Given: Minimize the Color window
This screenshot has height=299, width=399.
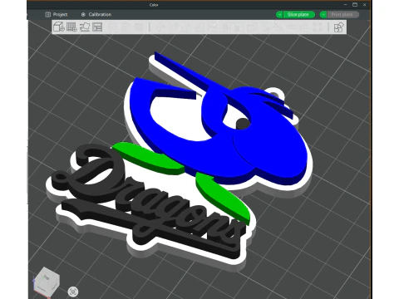Looking at the screenshot, I should 345,5.
